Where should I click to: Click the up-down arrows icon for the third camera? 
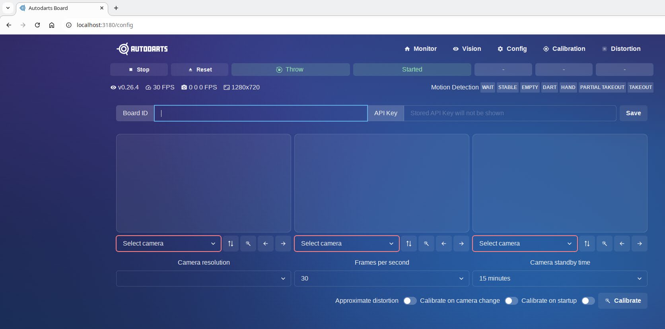point(587,244)
